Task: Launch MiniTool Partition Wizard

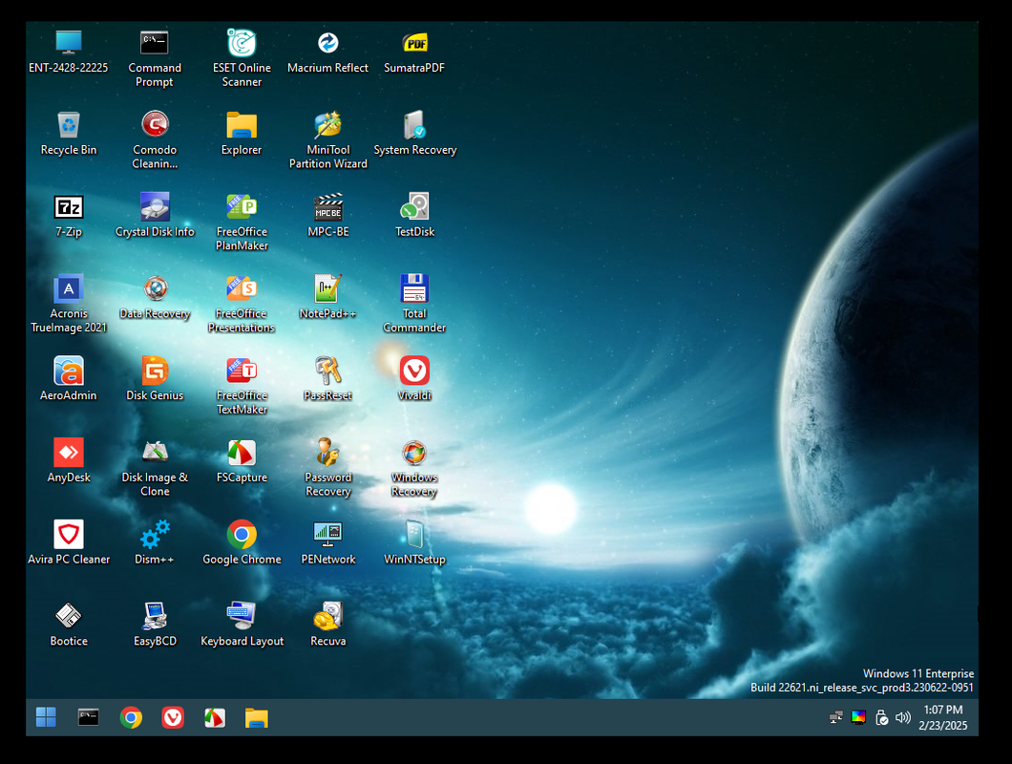Action: pyautogui.click(x=327, y=125)
